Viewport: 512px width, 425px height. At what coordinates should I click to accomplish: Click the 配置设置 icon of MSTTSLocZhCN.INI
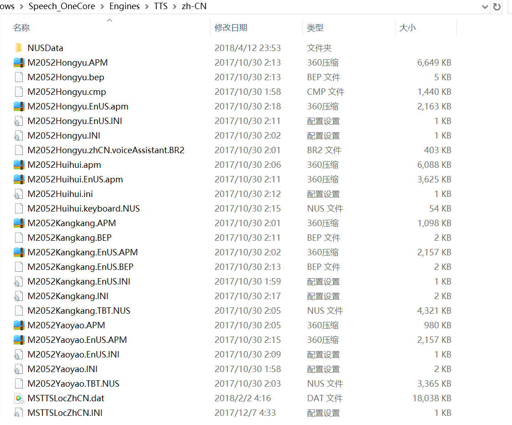tap(19, 412)
